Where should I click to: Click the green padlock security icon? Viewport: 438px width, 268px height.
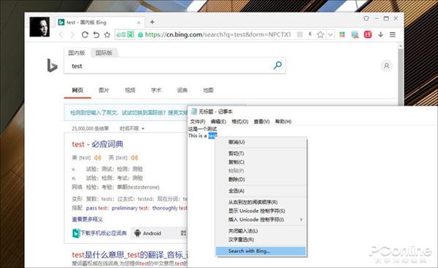140,35
